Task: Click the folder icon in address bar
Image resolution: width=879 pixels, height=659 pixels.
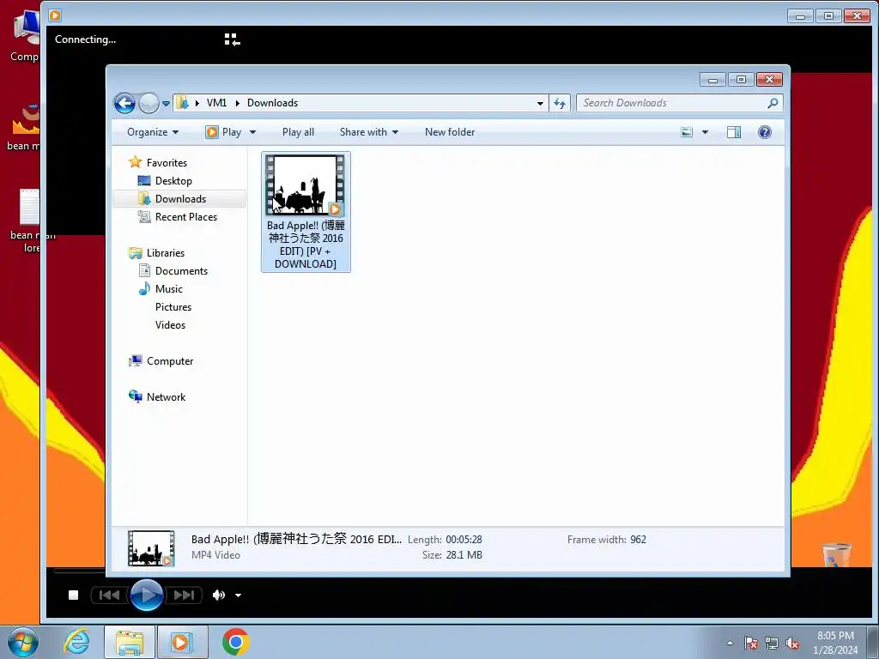Action: point(182,103)
